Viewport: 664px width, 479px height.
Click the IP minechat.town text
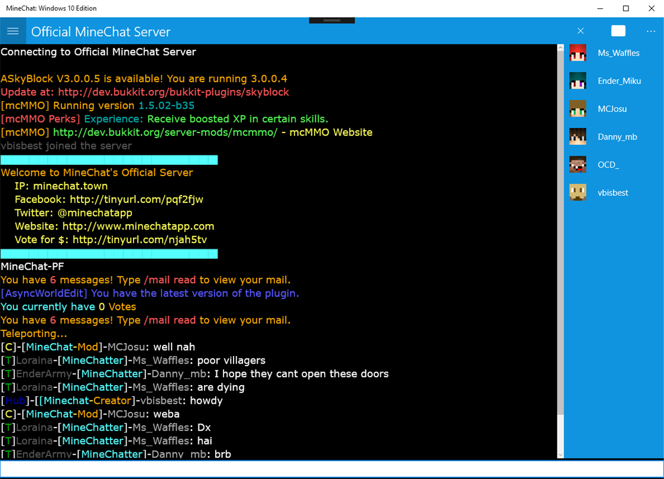click(61, 186)
